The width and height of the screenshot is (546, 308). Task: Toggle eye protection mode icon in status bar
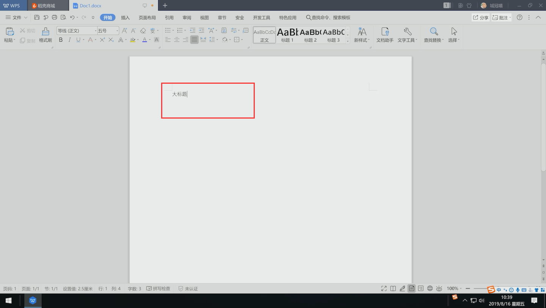(x=439, y=289)
